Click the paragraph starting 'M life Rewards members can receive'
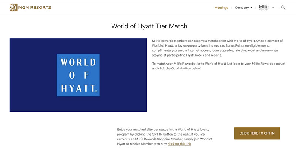The width and height of the screenshot is (296, 153). 218,48
